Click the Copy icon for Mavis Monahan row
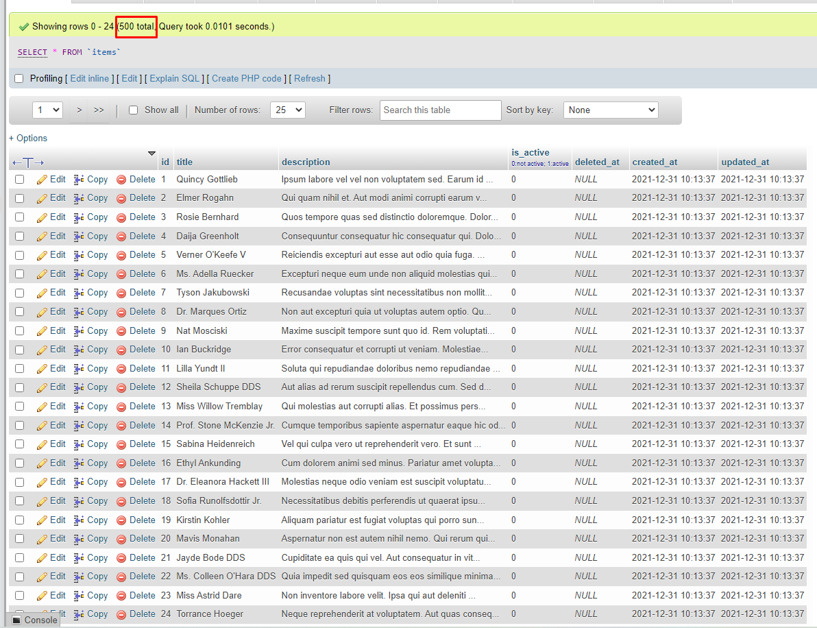This screenshot has height=628, width=817. click(79, 540)
